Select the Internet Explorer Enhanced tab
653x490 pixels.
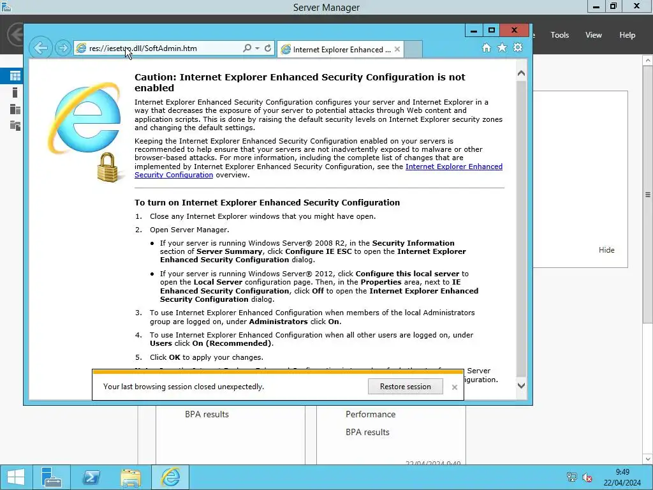(x=341, y=49)
